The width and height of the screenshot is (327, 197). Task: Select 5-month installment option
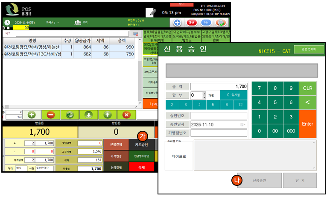[213, 105]
